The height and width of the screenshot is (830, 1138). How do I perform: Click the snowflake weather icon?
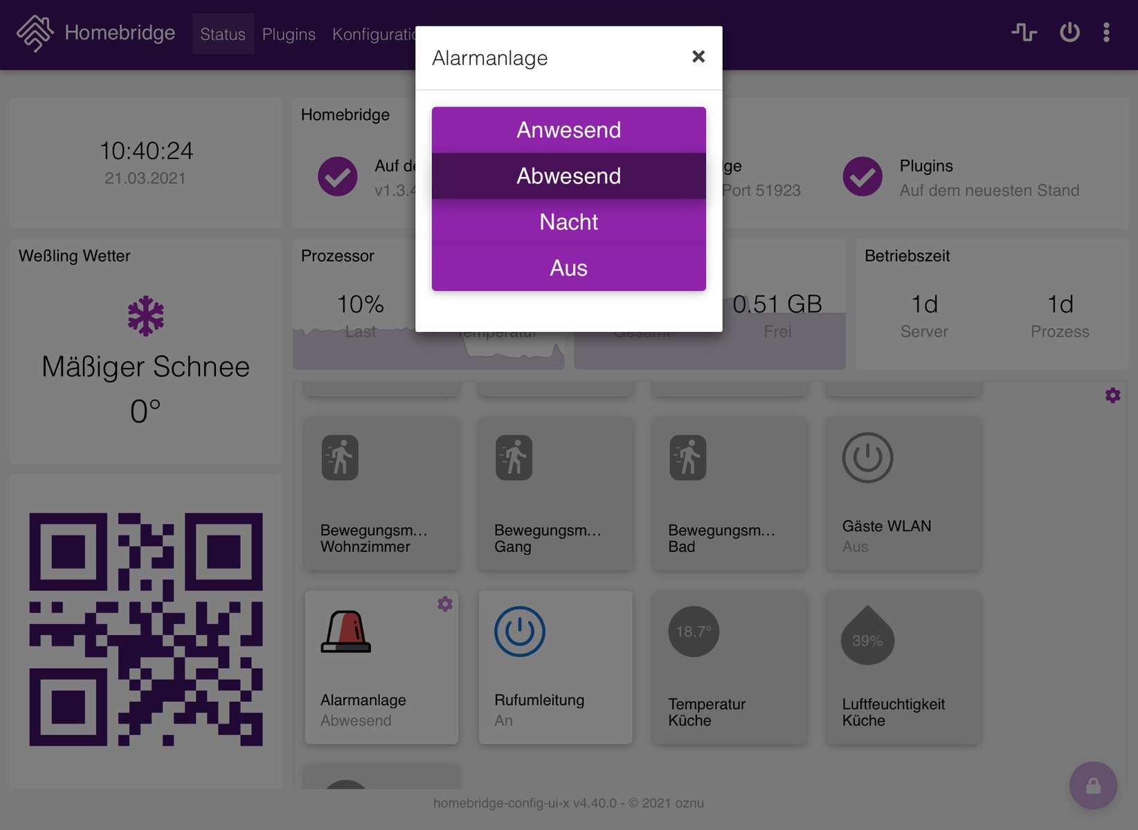point(146,316)
